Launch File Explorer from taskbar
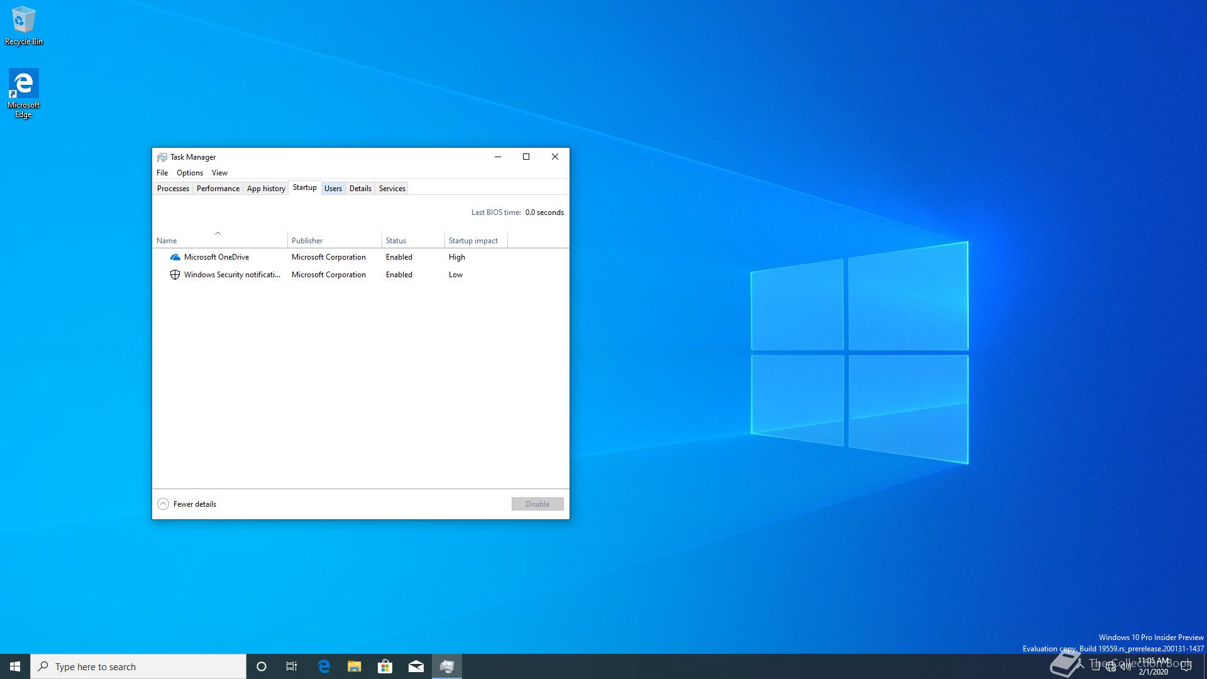This screenshot has height=679, width=1207. (x=355, y=666)
